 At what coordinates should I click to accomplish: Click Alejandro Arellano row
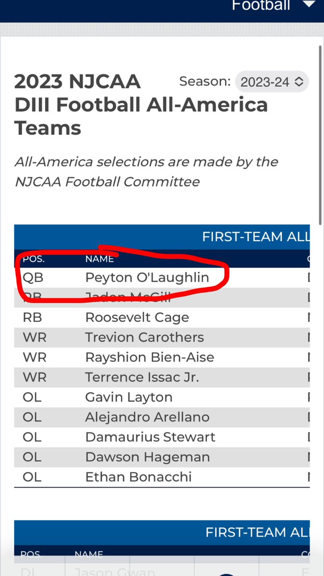pos(162,418)
